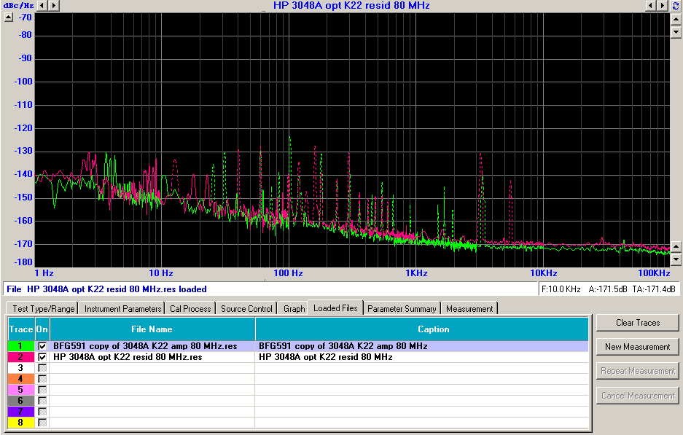
Task: Click the '10 Hz' frequency axis label
Action: (161, 273)
